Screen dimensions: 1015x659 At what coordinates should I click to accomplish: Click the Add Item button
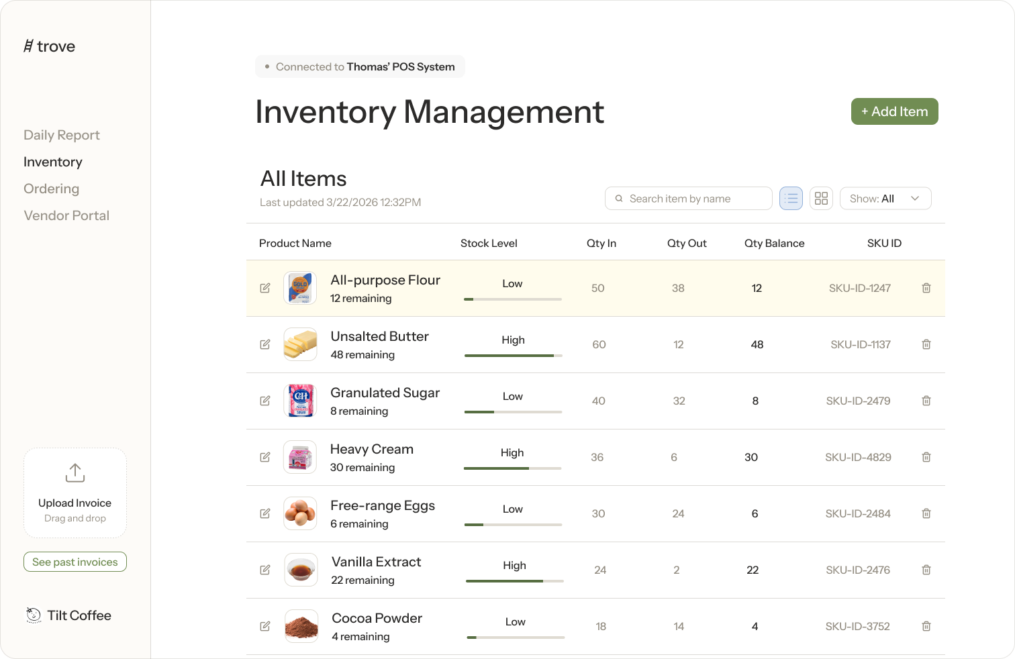894,111
